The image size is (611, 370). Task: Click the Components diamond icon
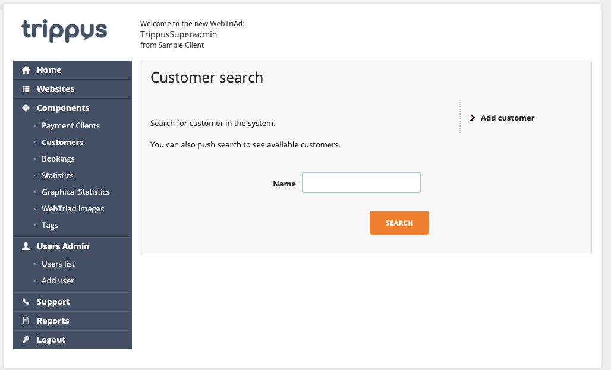[x=26, y=108]
